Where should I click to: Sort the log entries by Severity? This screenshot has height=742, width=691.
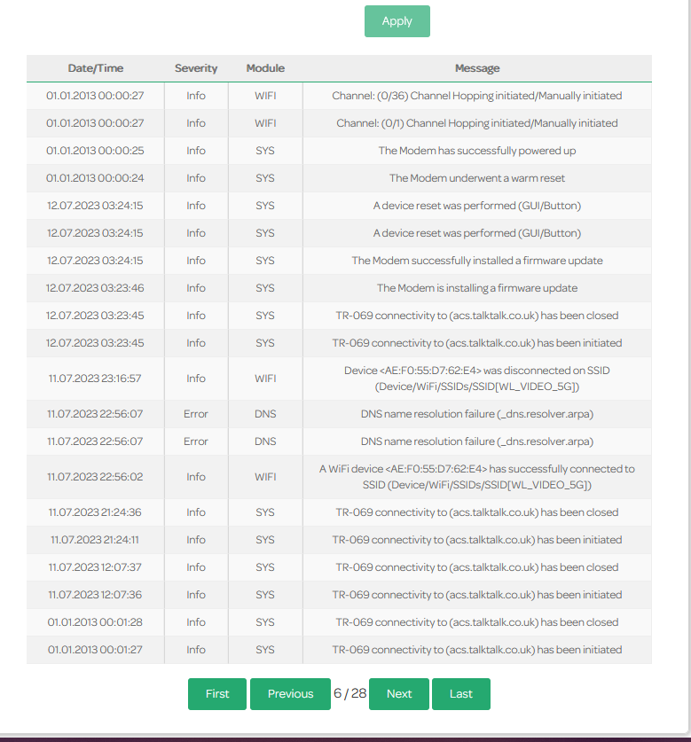tap(195, 68)
